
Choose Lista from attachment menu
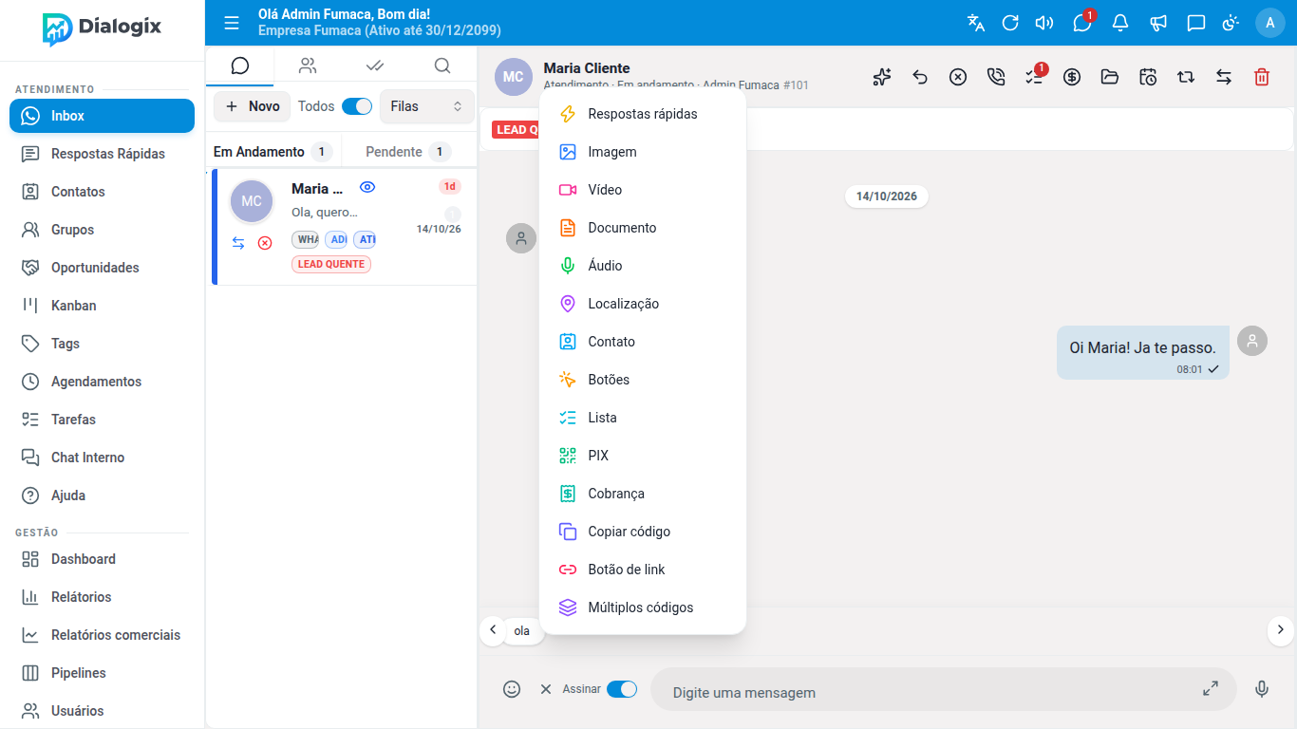click(x=643, y=418)
